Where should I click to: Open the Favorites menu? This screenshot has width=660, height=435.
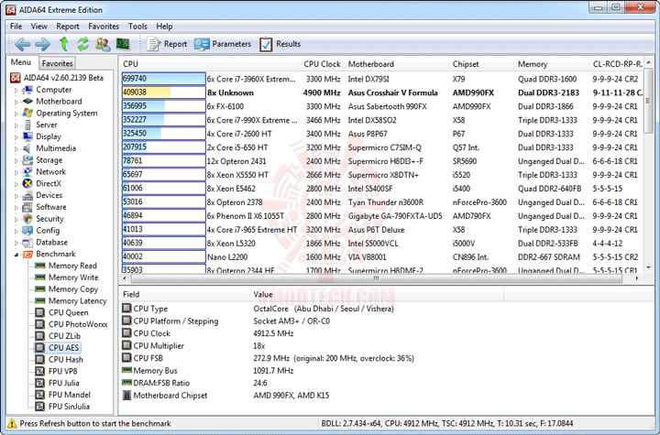[104, 26]
